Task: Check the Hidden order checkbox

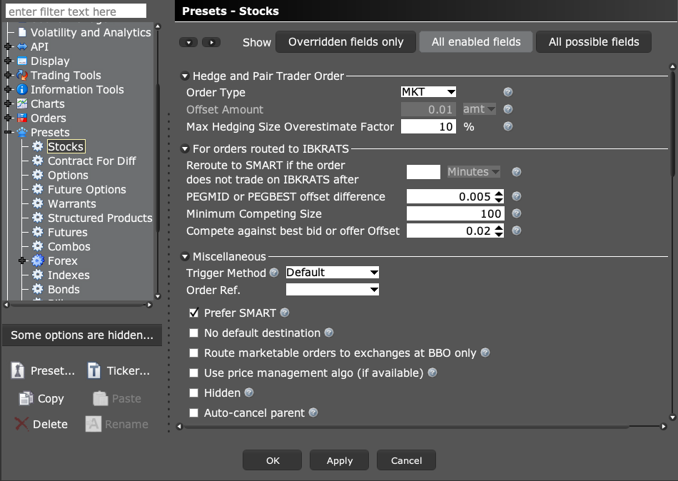Action: click(x=193, y=393)
